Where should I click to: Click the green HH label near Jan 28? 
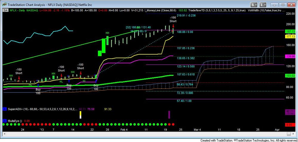click(107, 33)
